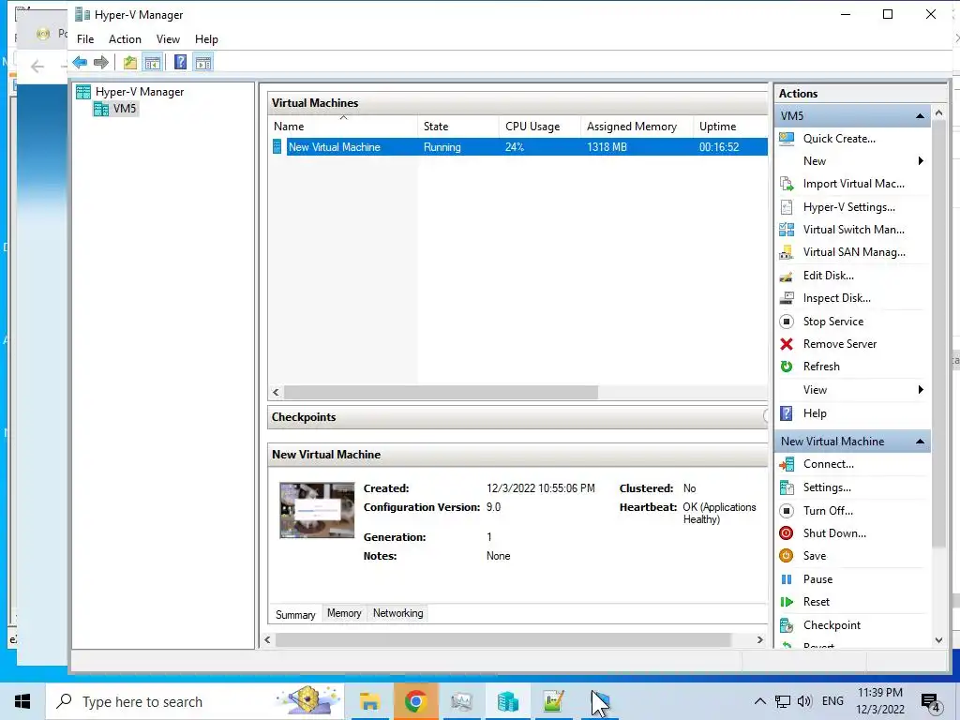Click the Connect icon in Actions
The height and width of the screenshot is (720, 960).
pos(787,464)
